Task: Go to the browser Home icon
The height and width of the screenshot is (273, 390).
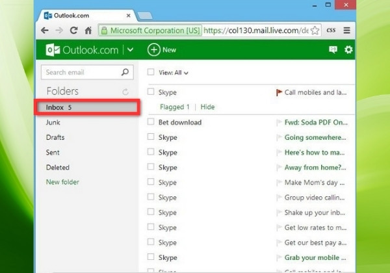Action: [88, 31]
